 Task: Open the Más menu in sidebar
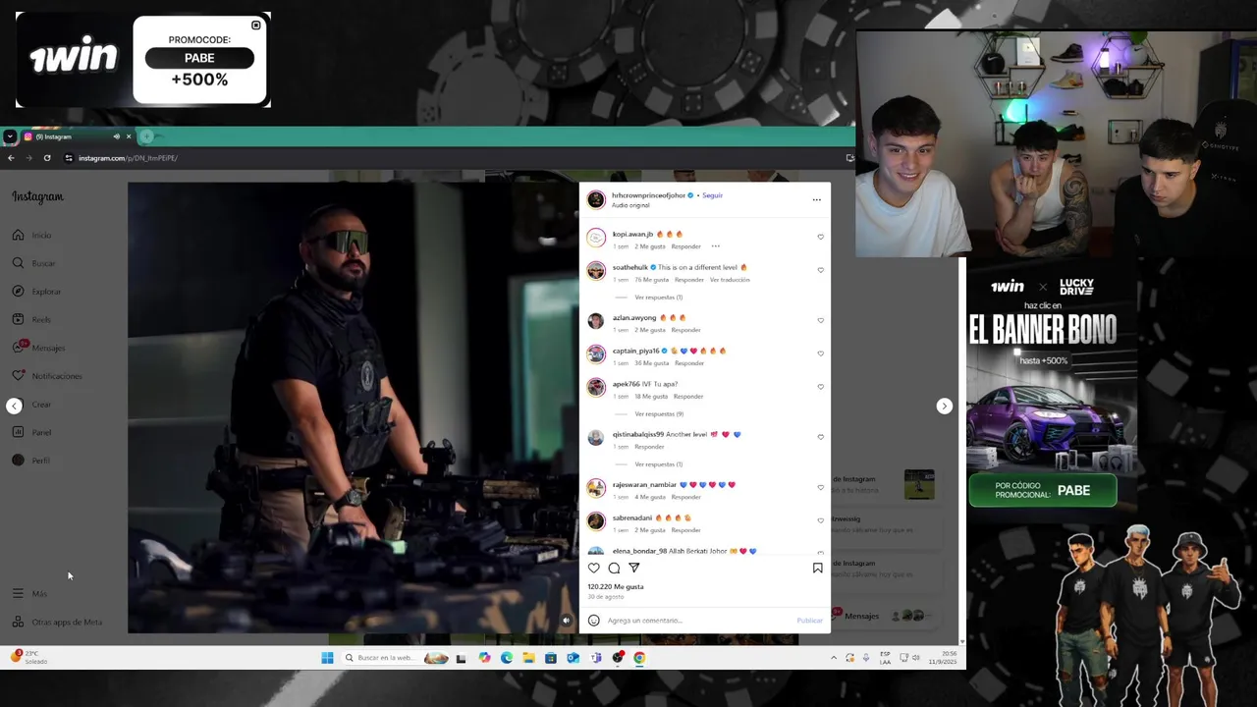click(30, 593)
